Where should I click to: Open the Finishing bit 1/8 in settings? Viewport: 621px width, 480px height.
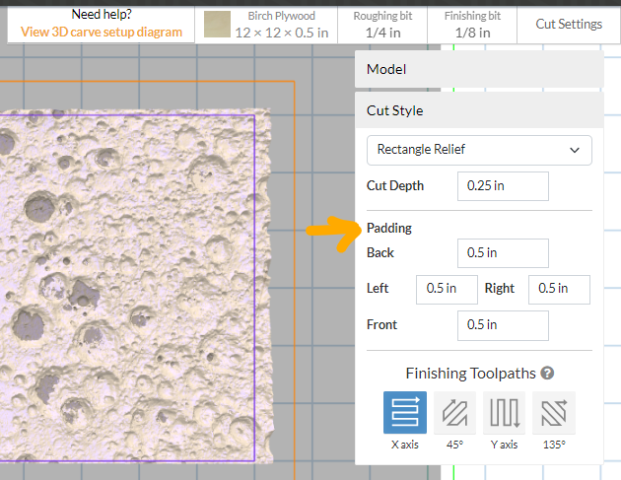pos(472,24)
